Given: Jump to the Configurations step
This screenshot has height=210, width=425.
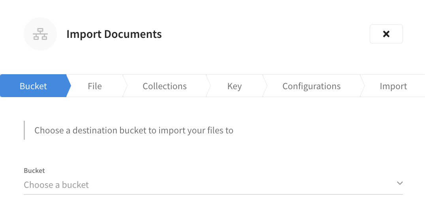Looking at the screenshot, I should coord(311,86).
